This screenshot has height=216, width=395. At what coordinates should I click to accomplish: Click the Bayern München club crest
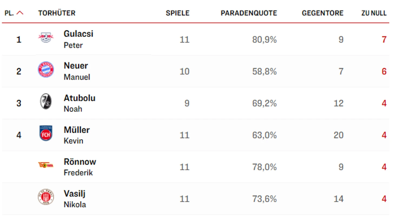[46, 69]
